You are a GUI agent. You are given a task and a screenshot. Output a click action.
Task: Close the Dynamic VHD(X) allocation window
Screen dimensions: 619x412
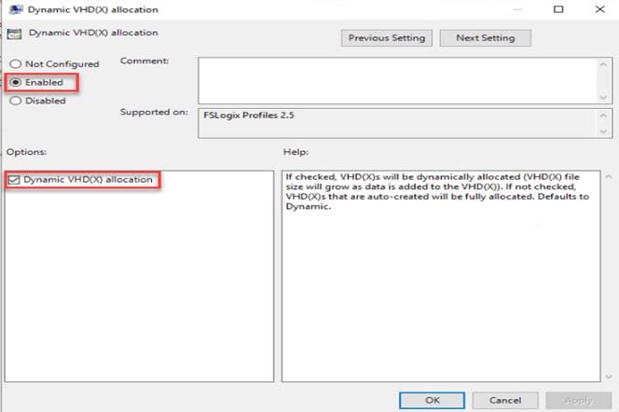pos(599,9)
